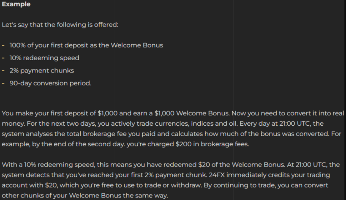346x200 pixels.
Task: Select the "90-day conversion period." bullet
Action: pos(50,83)
